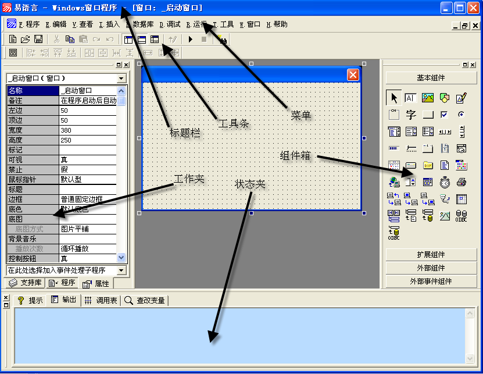Select the list box component icon
483x374 pixels.
coord(411,131)
